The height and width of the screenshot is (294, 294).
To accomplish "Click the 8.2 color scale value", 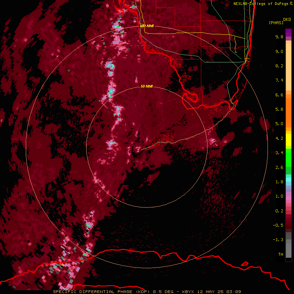I will click(279, 66).
